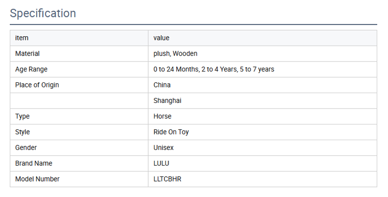This screenshot has width=388, height=197.
Task: Click the 'plush, Wooden' value
Action: [x=175, y=54]
